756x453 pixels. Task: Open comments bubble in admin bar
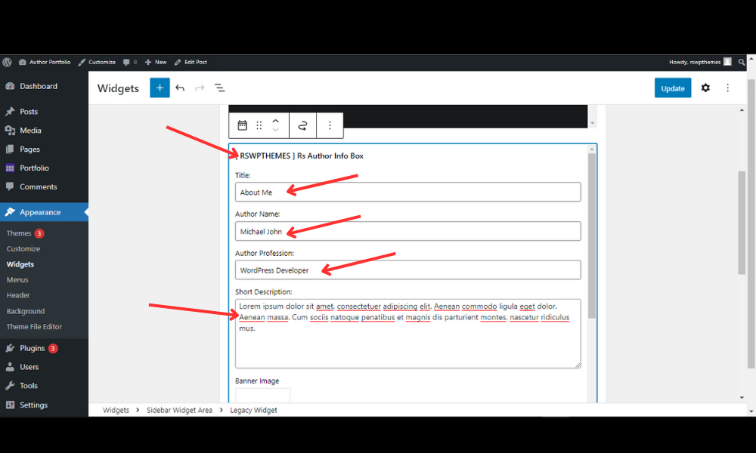pyautogui.click(x=130, y=62)
